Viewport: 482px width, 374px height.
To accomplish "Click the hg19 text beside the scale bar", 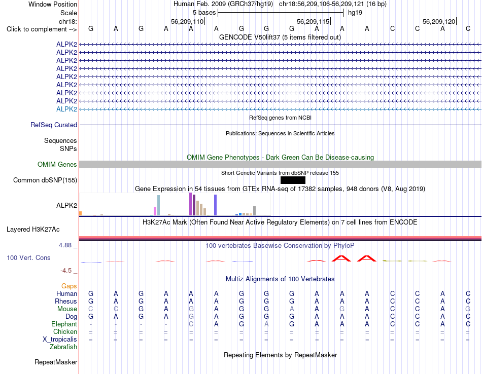I will [355, 13].
